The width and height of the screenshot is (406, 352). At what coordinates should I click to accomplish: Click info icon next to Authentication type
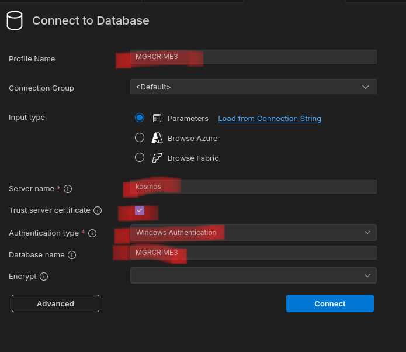(92, 233)
